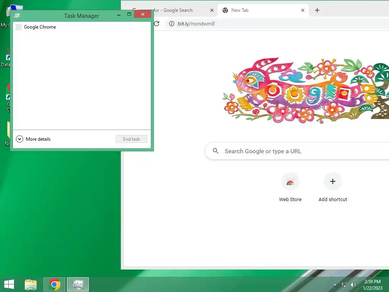389x292 pixels.
Task: Show hidden system tray icons
Action: click(335, 285)
